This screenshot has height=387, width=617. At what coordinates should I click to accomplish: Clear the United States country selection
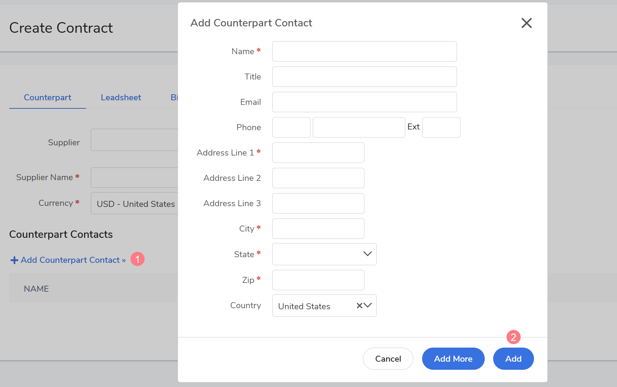click(359, 305)
